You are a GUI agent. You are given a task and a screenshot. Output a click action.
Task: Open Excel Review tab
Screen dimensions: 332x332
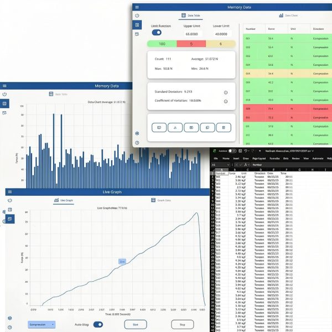(295, 158)
